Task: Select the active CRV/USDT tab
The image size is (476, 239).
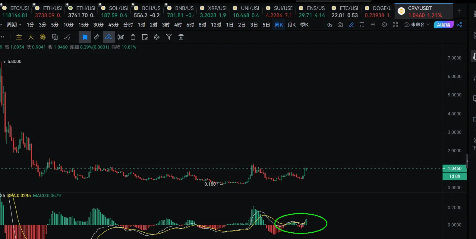Action: (x=424, y=11)
